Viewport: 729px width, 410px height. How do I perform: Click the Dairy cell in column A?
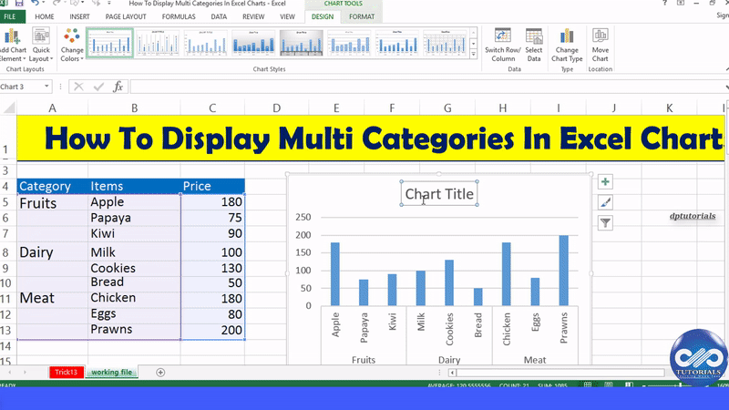point(53,252)
